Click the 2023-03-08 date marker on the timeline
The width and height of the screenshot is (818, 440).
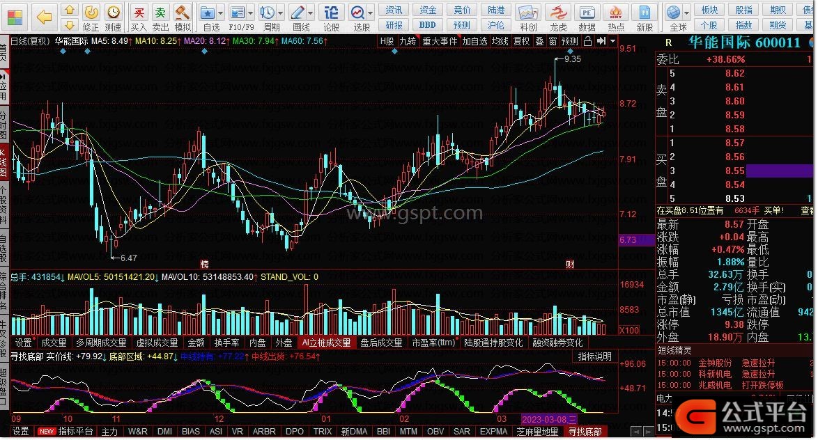tap(549, 419)
